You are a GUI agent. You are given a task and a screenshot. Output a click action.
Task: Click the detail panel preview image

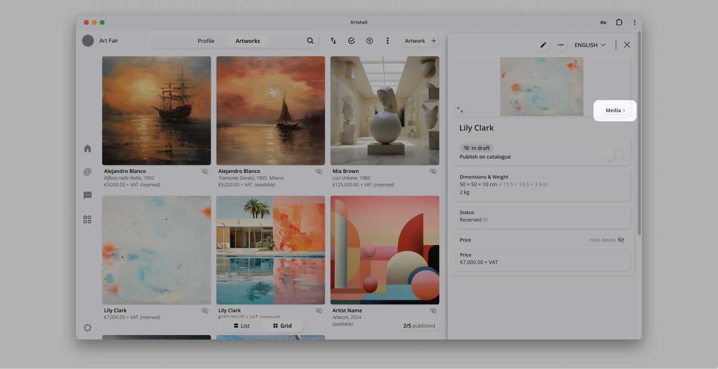[542, 87]
